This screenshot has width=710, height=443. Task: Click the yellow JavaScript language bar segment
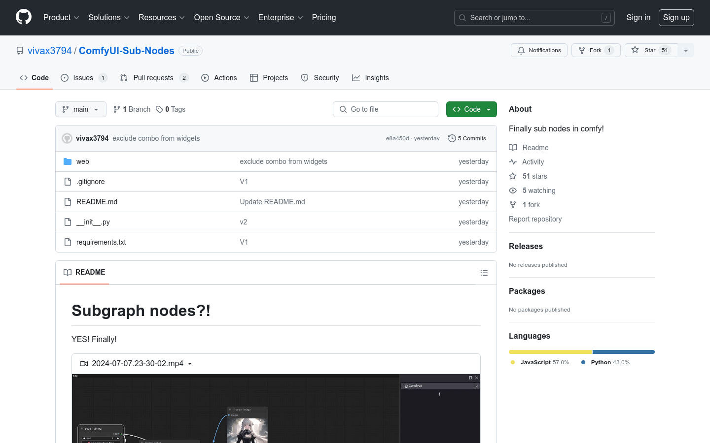point(550,352)
